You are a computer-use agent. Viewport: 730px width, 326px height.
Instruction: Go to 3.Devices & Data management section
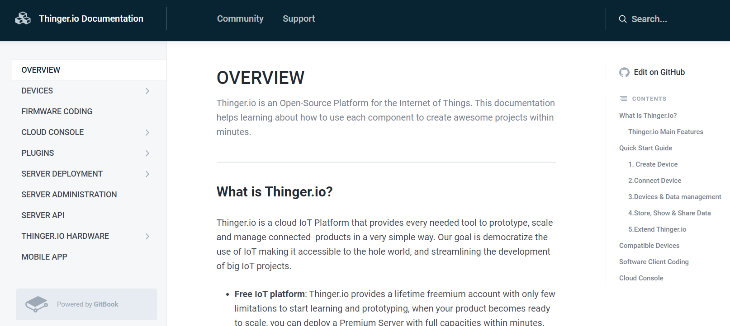point(674,197)
